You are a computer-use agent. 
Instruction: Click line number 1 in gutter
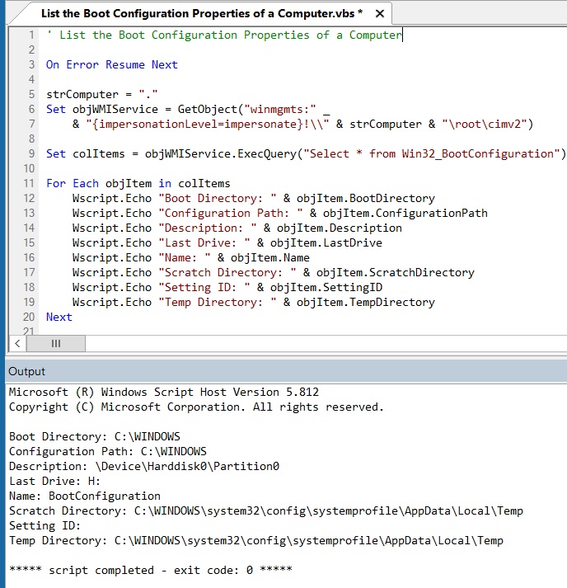coord(31,35)
